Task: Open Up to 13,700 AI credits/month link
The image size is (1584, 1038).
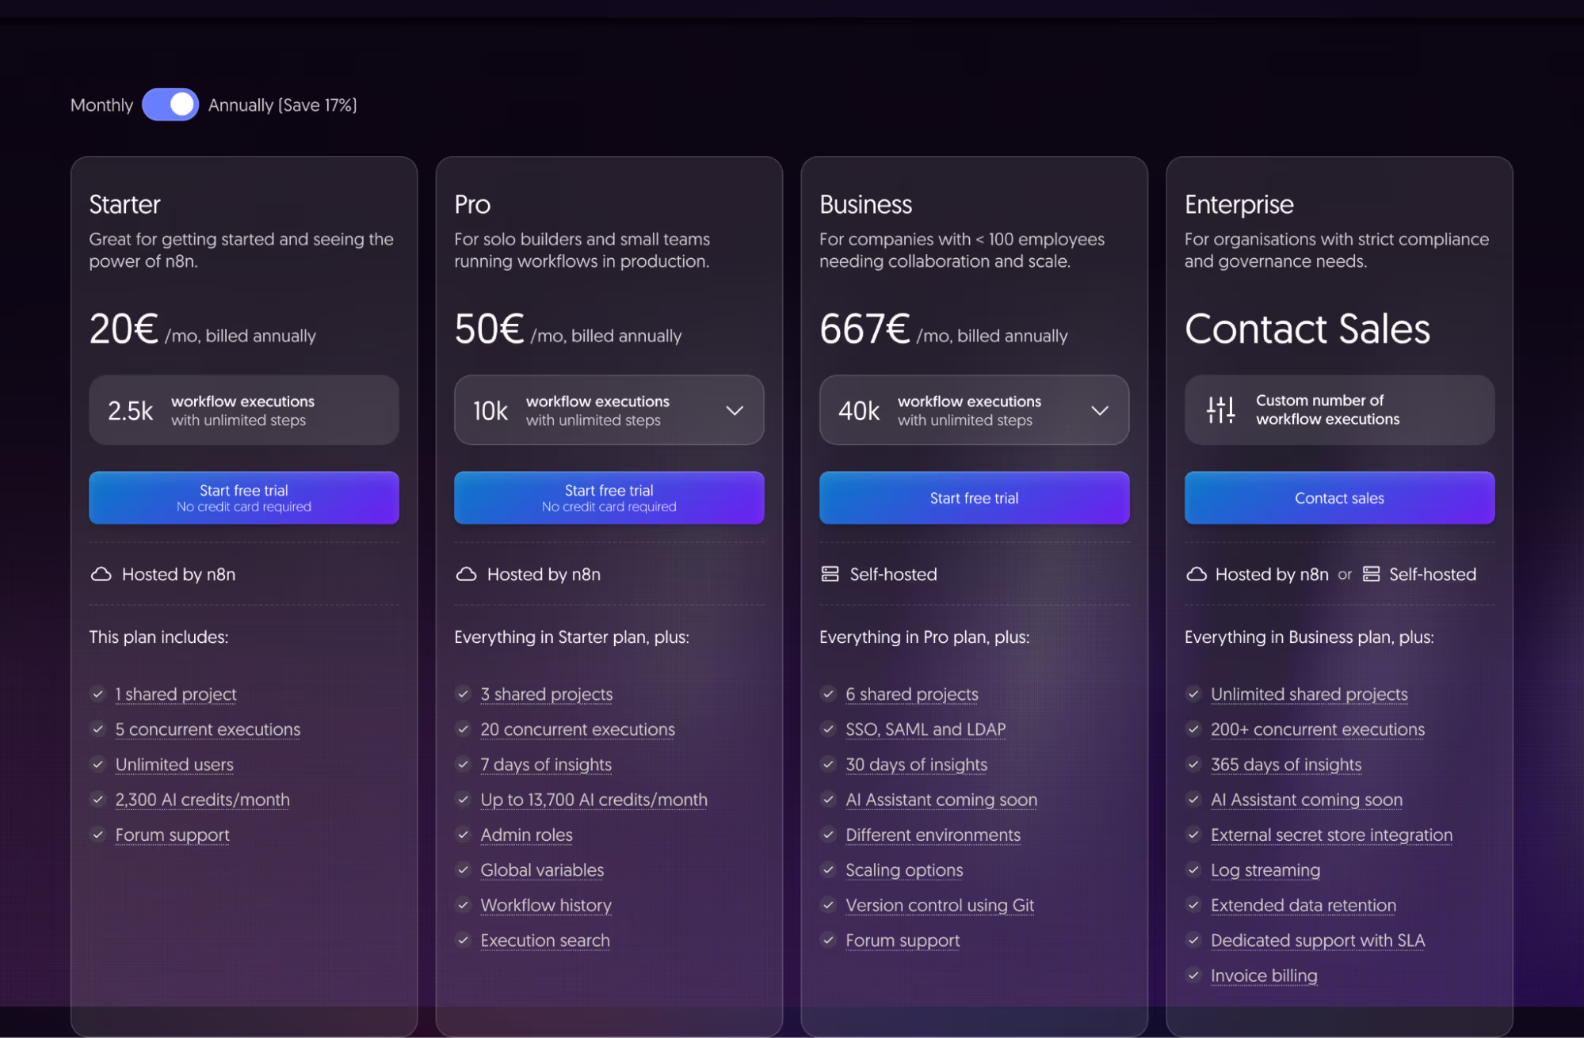Action: point(594,800)
